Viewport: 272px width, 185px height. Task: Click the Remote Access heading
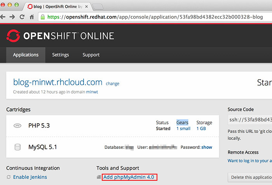[x=243, y=152]
